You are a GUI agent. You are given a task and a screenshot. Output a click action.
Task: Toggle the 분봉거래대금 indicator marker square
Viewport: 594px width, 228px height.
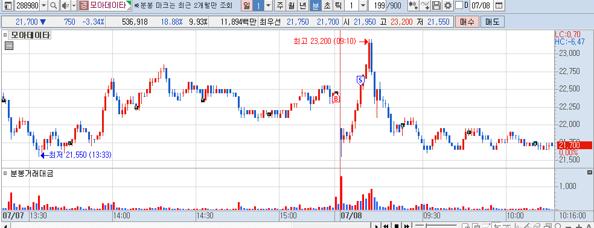(x=5, y=173)
